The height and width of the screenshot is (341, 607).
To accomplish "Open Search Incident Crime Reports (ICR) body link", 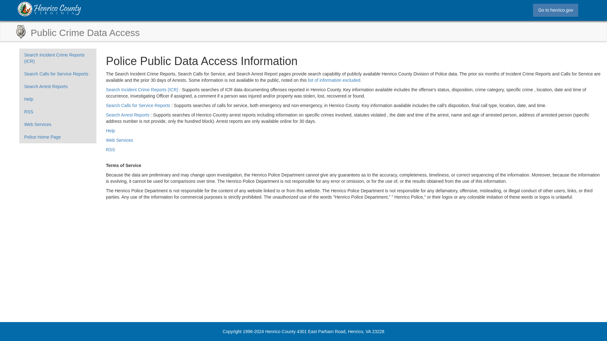I will coord(142,90).
